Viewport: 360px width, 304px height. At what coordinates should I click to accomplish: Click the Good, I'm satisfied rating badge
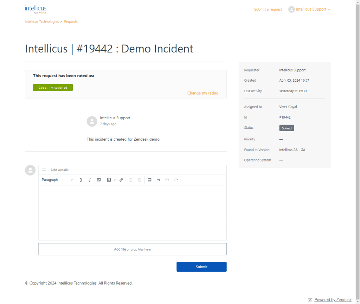tap(53, 88)
